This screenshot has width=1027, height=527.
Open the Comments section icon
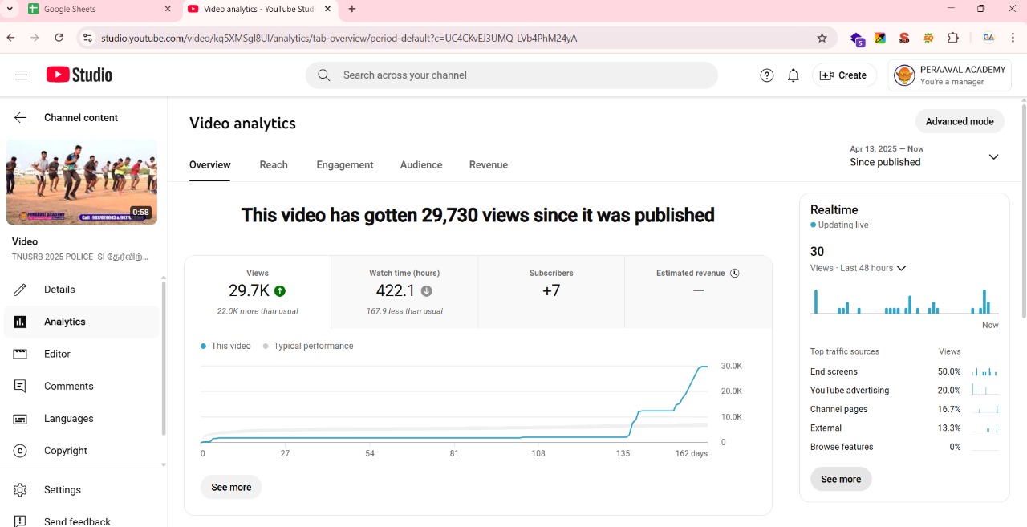point(20,387)
